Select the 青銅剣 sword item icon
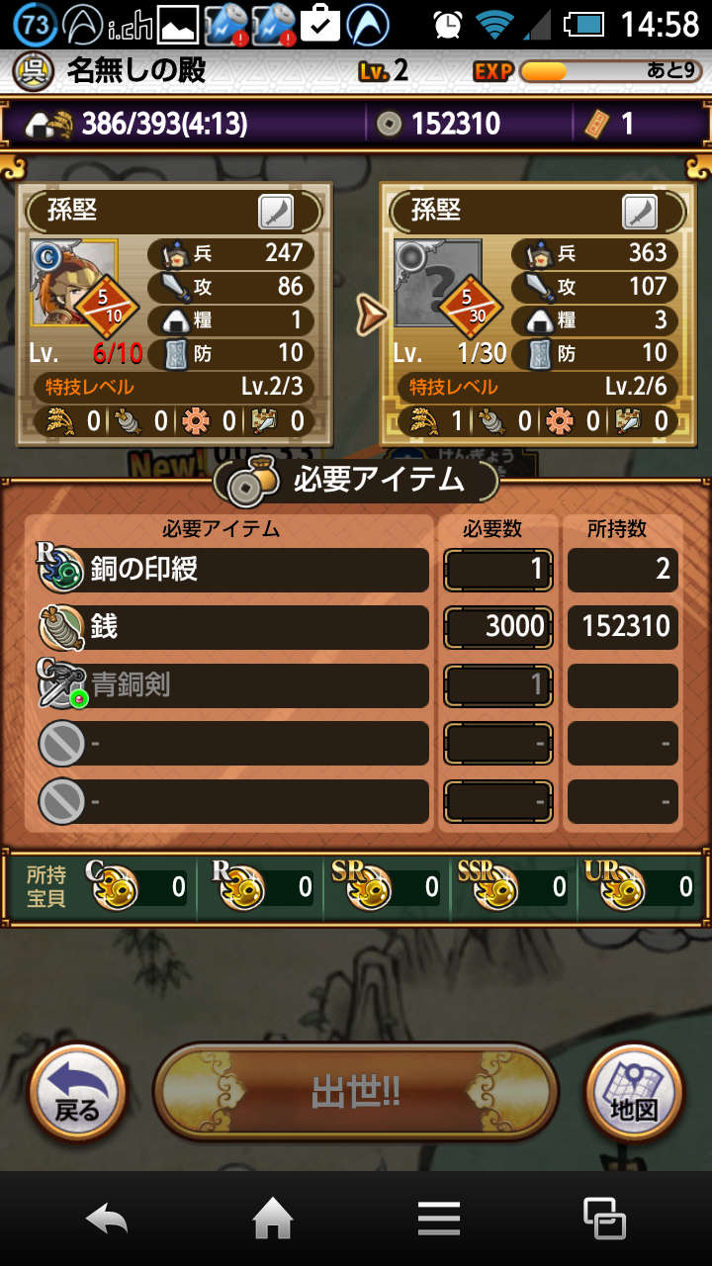Screen dimensions: 712x1266 (60, 685)
